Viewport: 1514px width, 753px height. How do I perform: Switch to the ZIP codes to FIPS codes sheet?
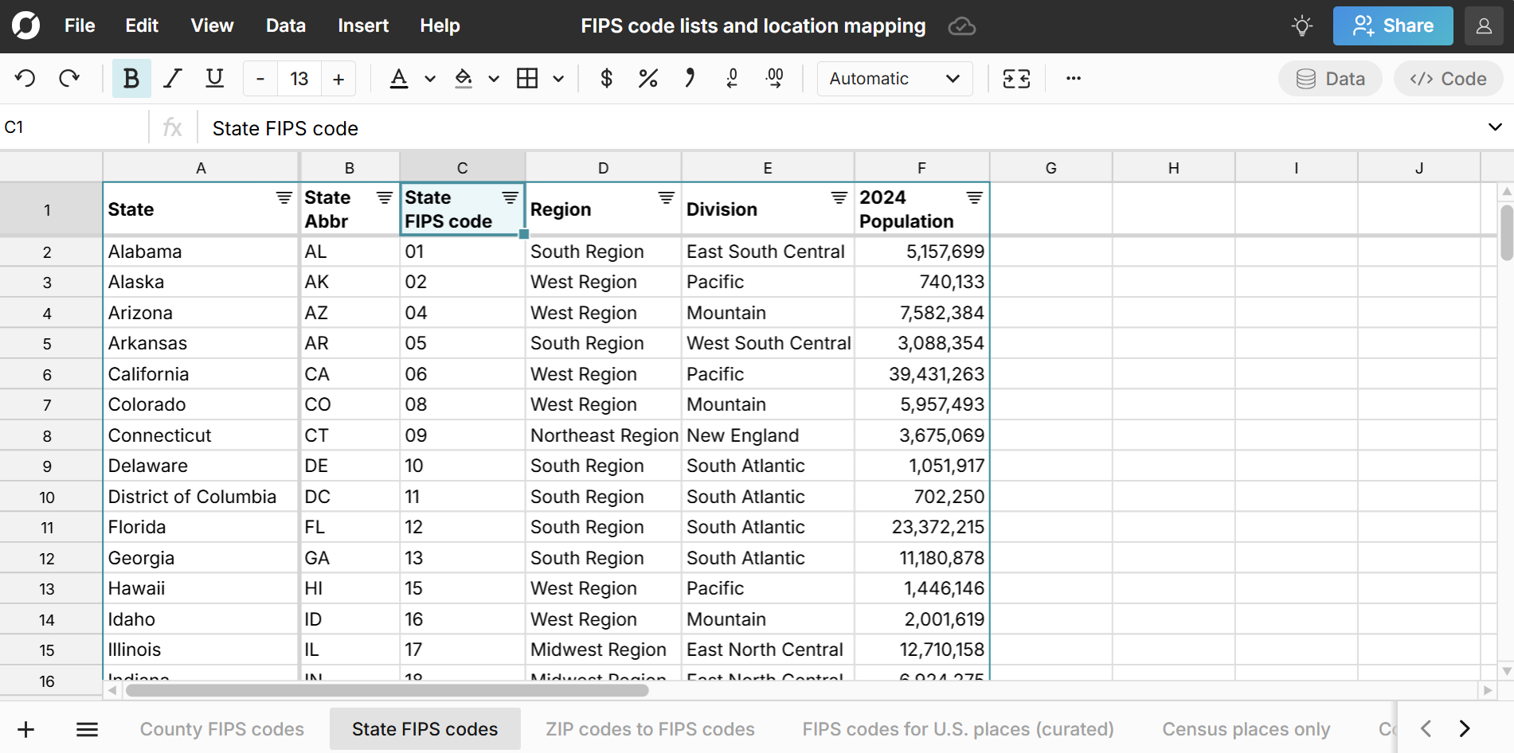coord(649,728)
